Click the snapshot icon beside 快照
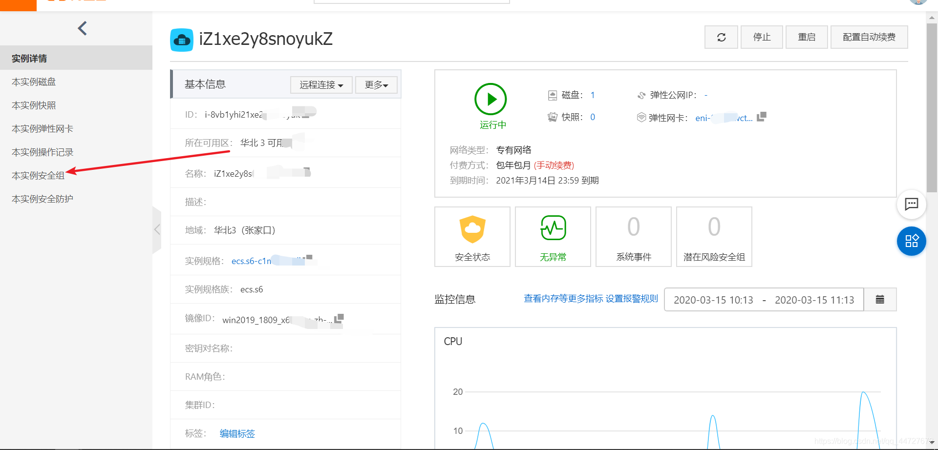 [x=553, y=117]
